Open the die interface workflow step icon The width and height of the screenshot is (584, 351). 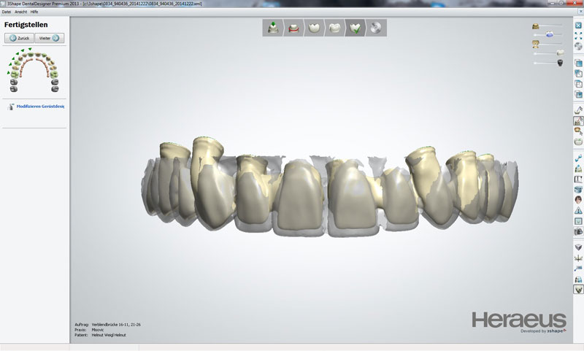pyautogui.click(x=315, y=28)
